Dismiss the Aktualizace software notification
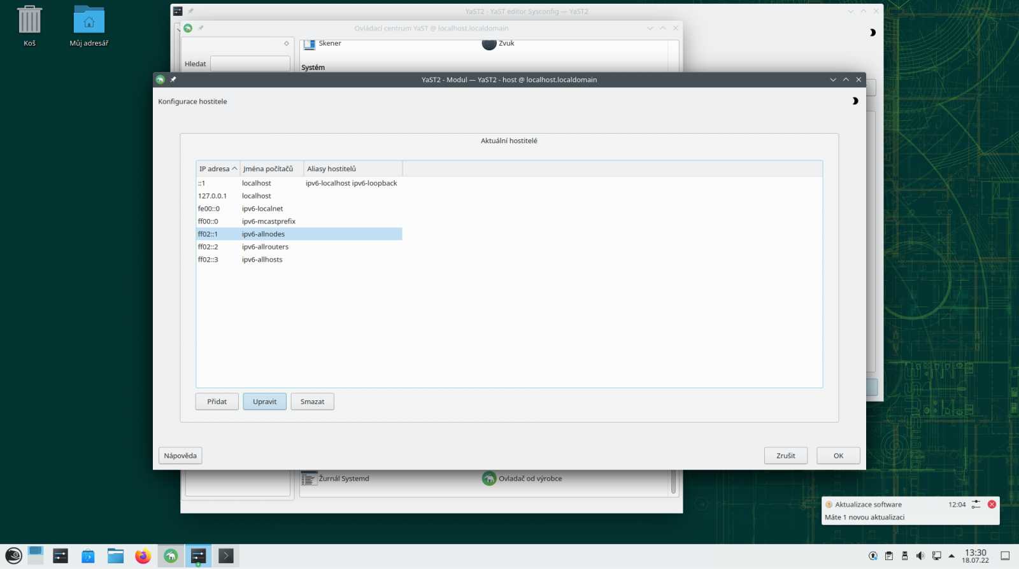Screen dimensions: 1019x569 (x=992, y=504)
